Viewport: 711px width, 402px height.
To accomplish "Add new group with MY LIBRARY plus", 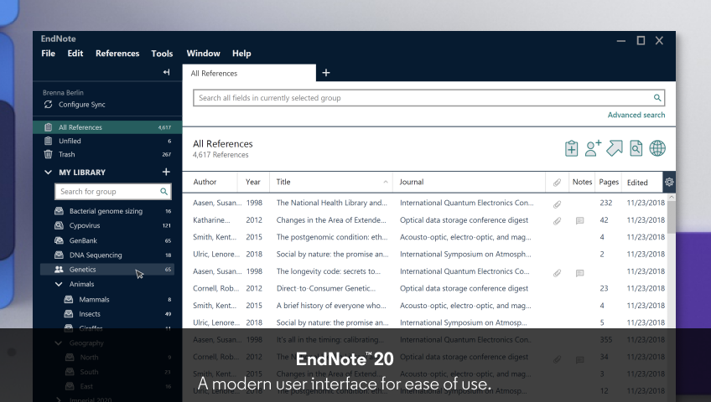I will [166, 172].
